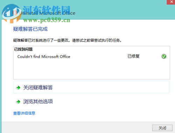Click the 已修复 status text

[x=133, y=56]
